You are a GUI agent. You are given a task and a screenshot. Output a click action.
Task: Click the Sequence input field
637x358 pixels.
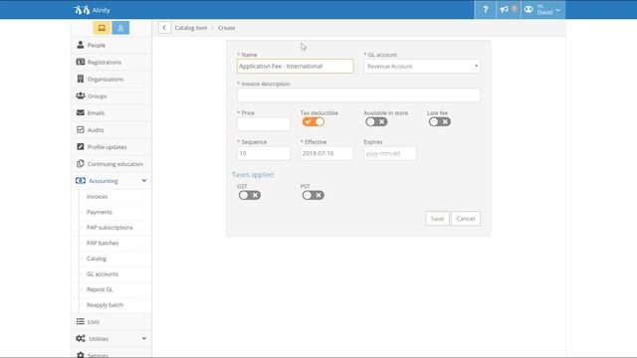[x=264, y=153]
